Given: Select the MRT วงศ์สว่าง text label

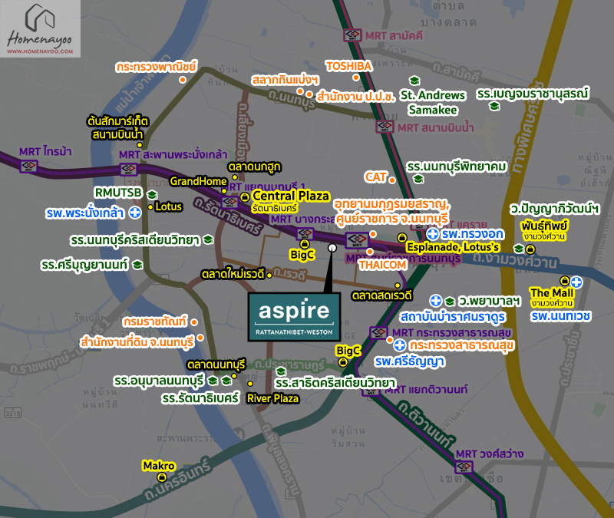Looking at the screenshot, I should coord(490,454).
